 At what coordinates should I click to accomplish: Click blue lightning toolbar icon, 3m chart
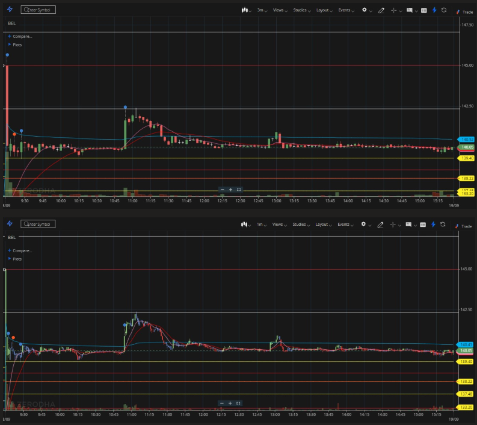pyautogui.click(x=434, y=10)
